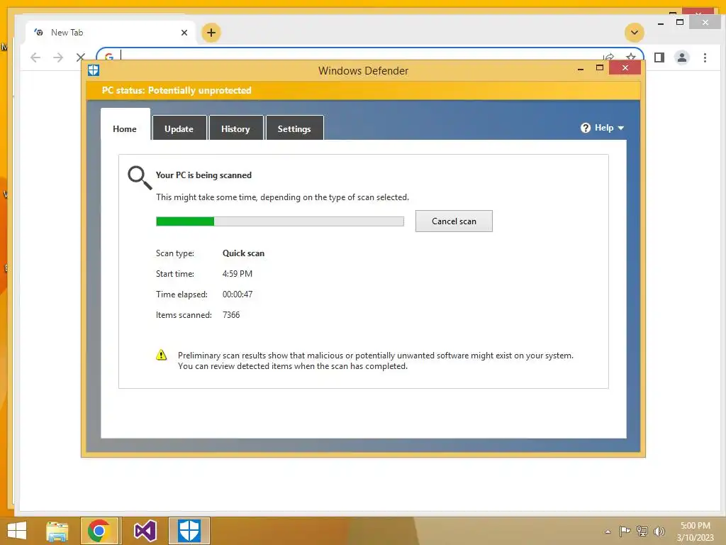This screenshot has height=545, width=726.
Task: Click Windows Defender taskbar icon
Action: [189, 531]
